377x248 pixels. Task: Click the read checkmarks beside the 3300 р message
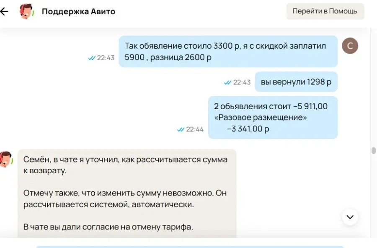tap(92, 58)
